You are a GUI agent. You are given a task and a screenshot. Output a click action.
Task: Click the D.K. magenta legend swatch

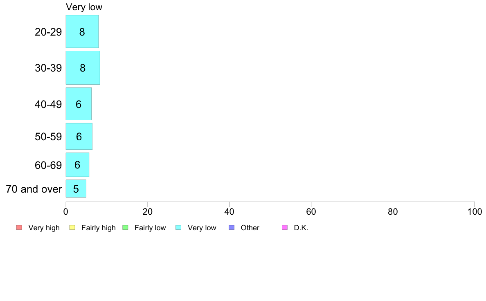pyautogui.click(x=285, y=227)
